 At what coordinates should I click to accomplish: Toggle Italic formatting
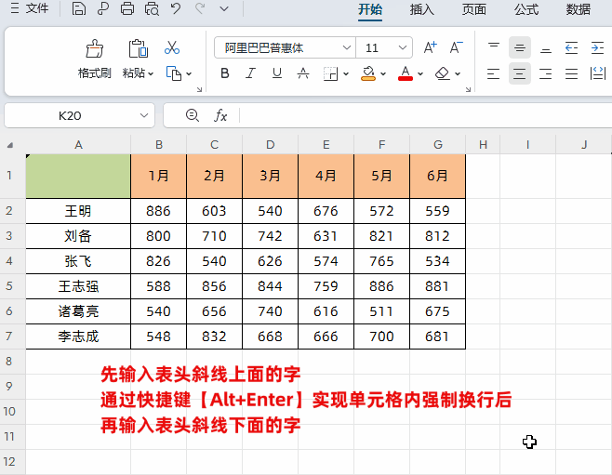250,73
